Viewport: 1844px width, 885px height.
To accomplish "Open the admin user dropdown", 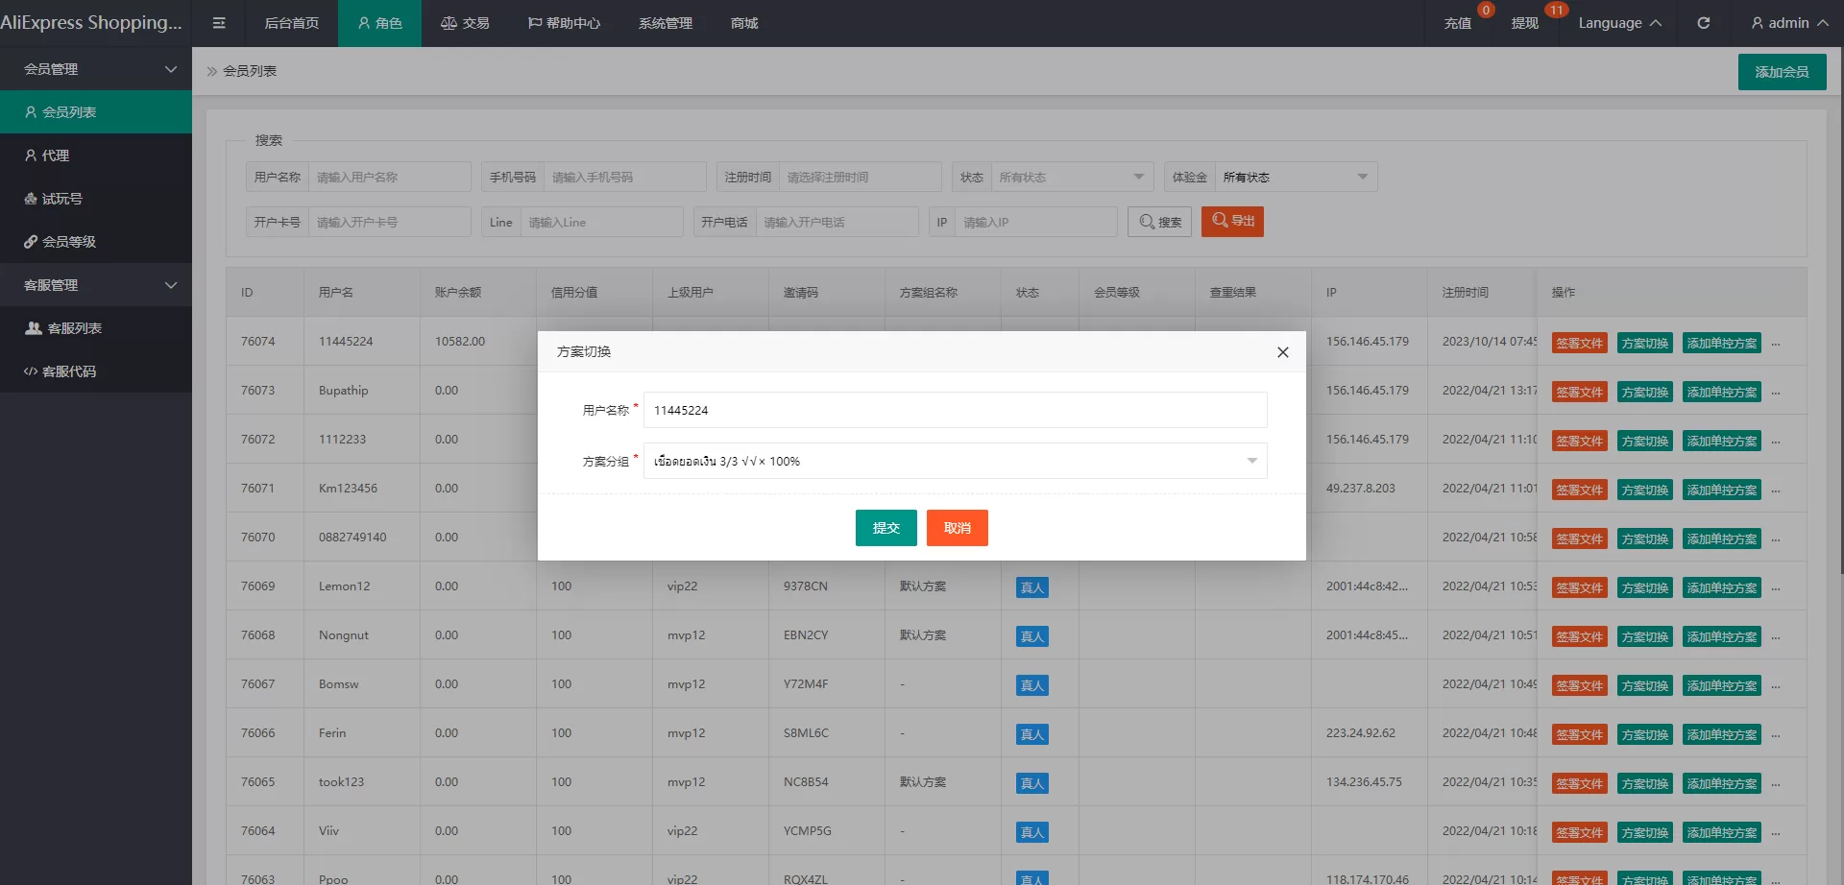I will 1788,23.
